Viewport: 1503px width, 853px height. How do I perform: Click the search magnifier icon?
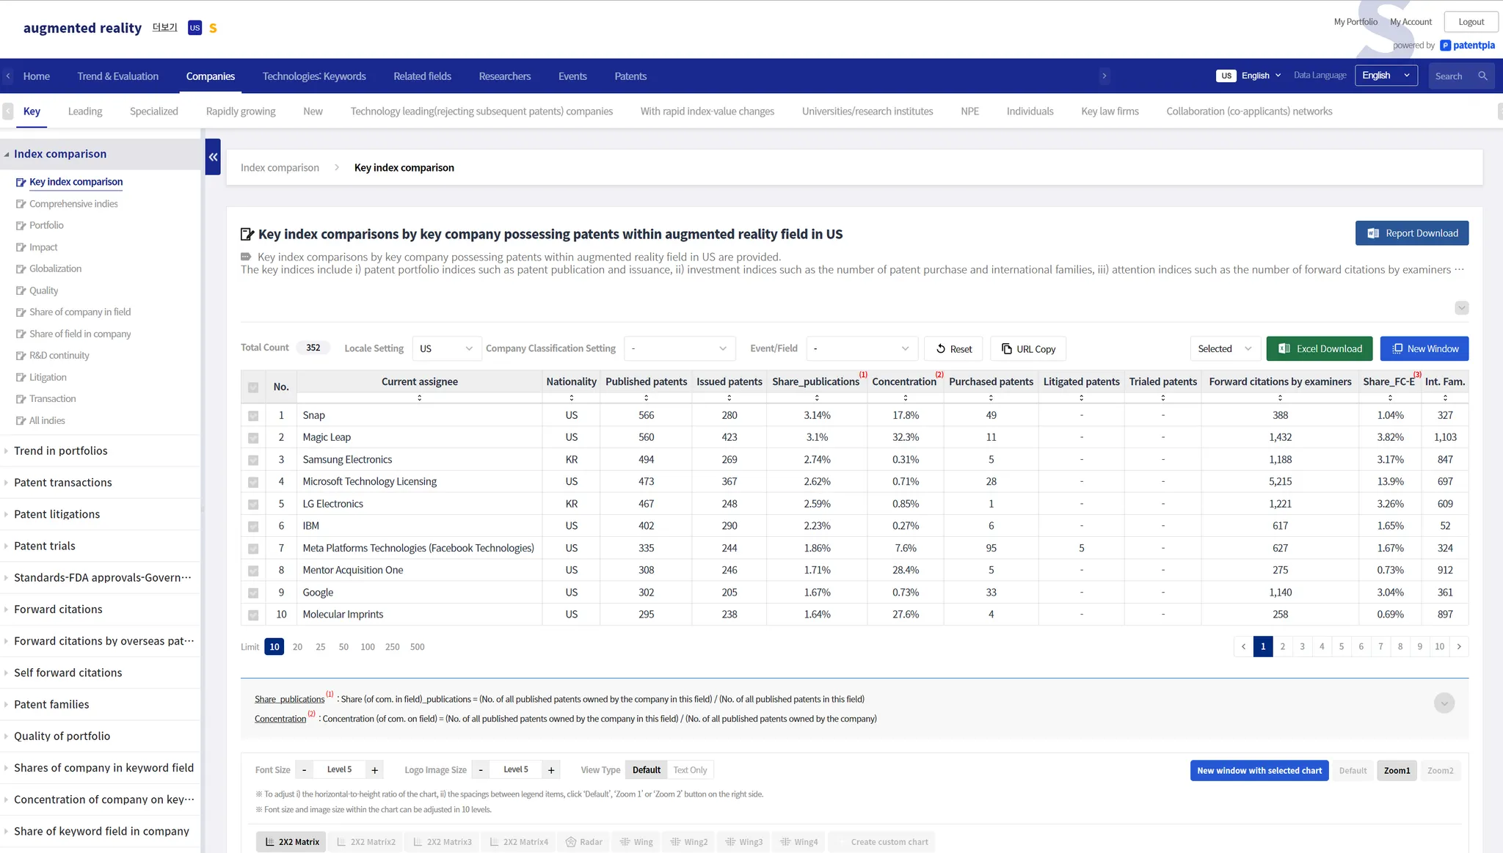pos(1482,76)
